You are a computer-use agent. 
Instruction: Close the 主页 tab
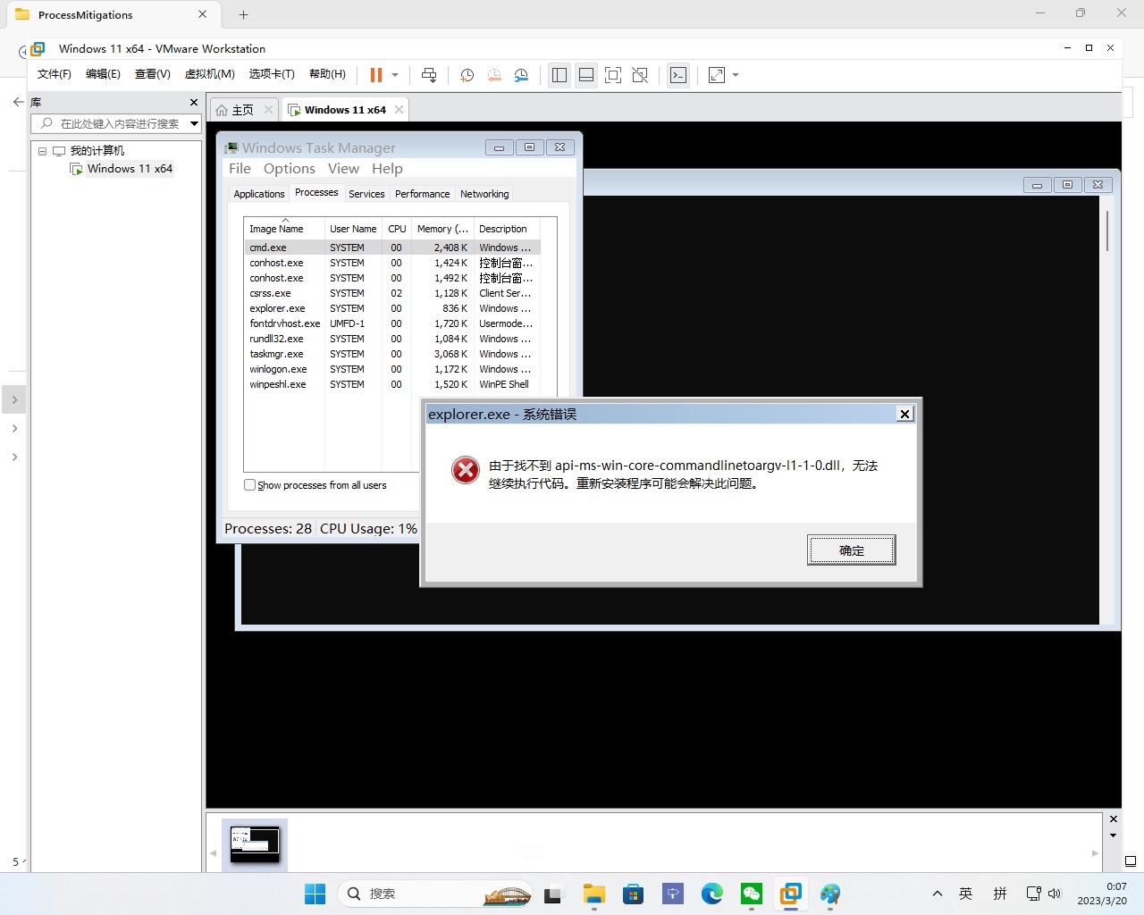coord(268,110)
